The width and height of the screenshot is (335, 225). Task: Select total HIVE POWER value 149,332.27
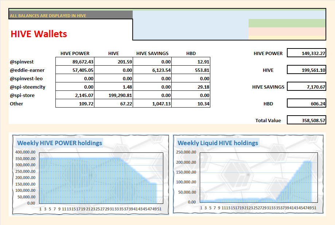click(x=306, y=53)
